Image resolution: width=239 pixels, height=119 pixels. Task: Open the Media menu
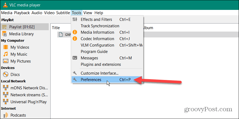click(7, 13)
